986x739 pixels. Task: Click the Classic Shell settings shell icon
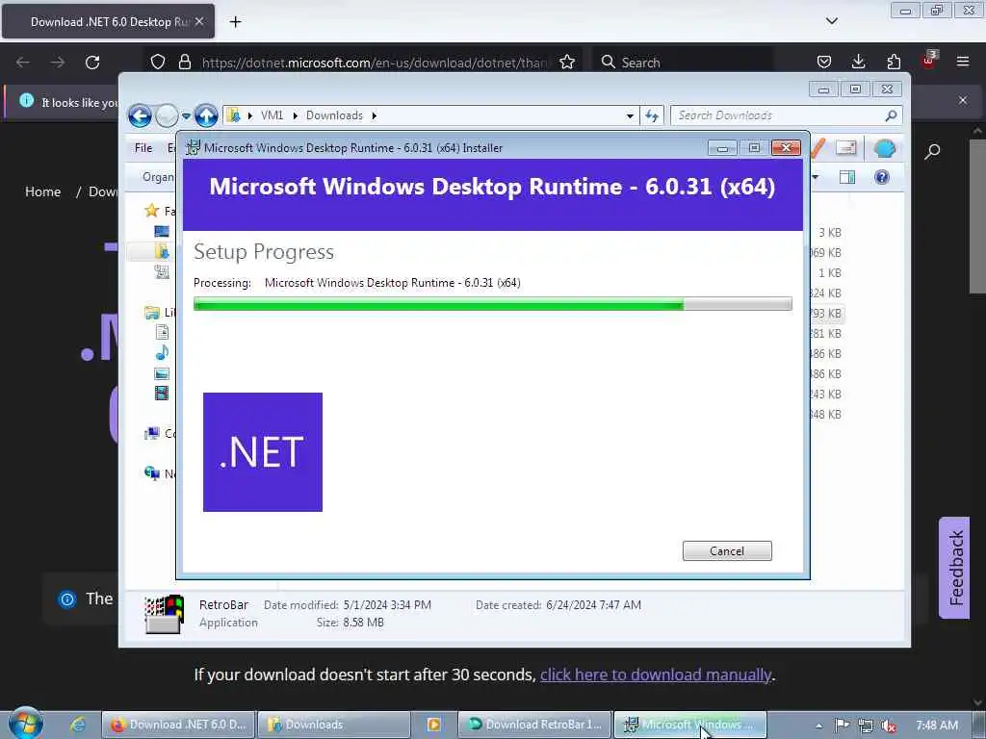point(884,148)
